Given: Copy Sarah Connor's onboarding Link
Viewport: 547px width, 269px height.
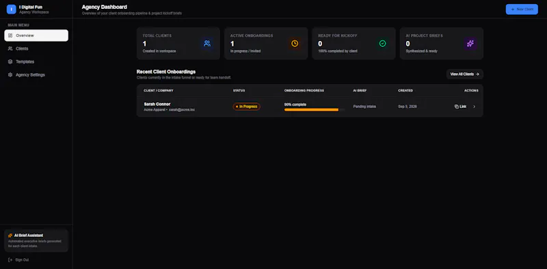Looking at the screenshot, I should pyautogui.click(x=460, y=107).
